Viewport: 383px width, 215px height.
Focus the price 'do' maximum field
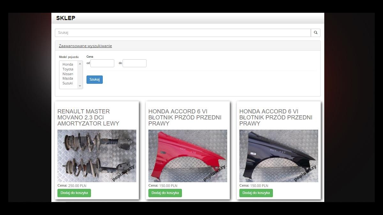134,63
